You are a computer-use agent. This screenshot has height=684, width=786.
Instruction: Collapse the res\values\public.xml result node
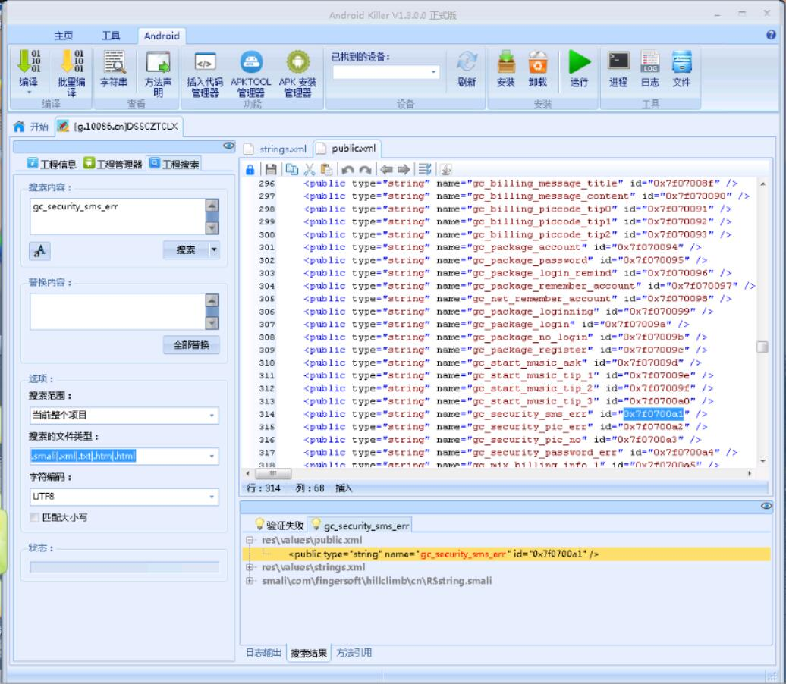coord(249,540)
